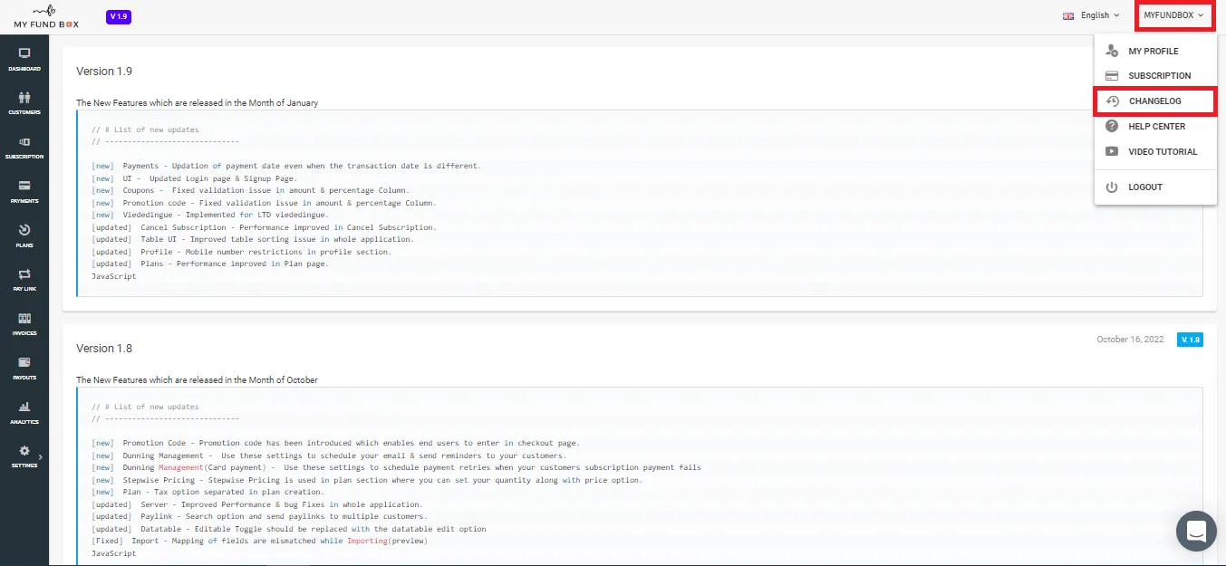
Task: Expand the Settings submenu chevron
Action: pyautogui.click(x=40, y=457)
